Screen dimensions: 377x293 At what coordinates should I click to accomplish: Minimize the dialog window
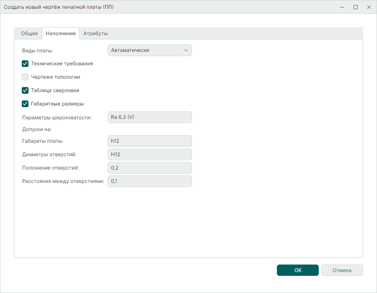pos(342,7)
